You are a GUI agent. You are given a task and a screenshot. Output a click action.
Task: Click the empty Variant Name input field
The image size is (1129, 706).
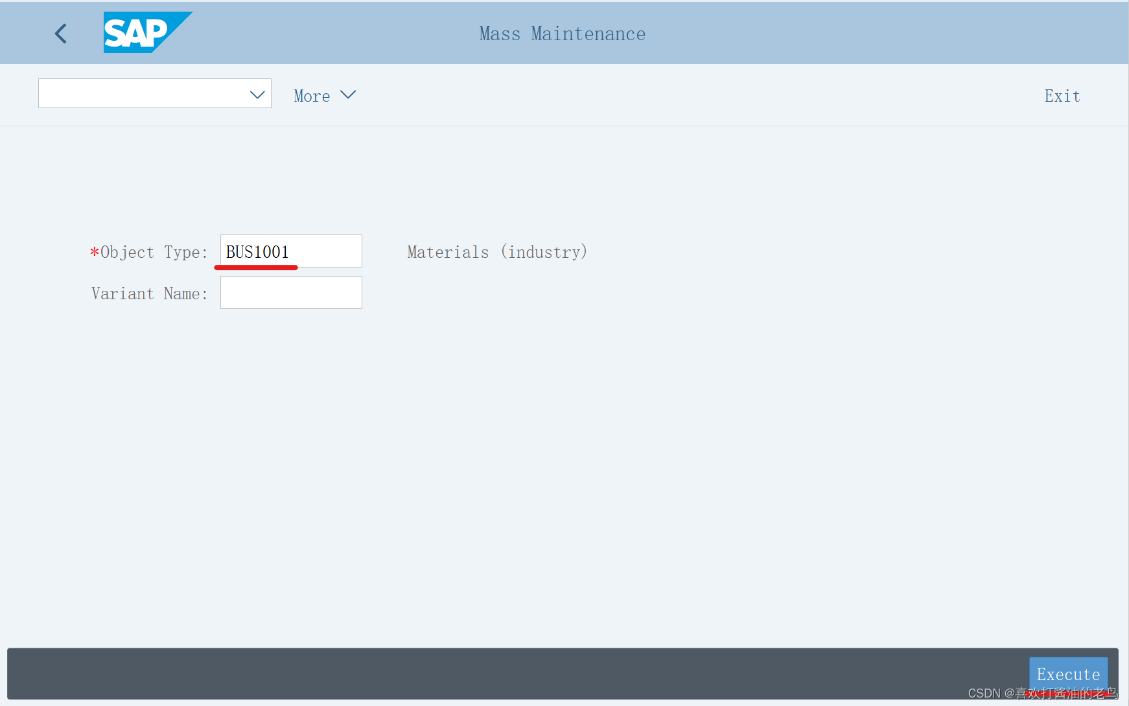[290, 293]
